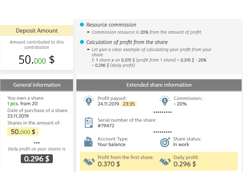Viewport: 243px width, 175px height.
Task: Select the Extended share information header
Action: click(159, 85)
